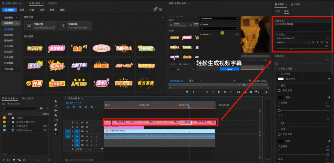Toggle V3 track visibility eye
This screenshot has width=334, height=163.
pyautogui.click(x=87, y=123)
